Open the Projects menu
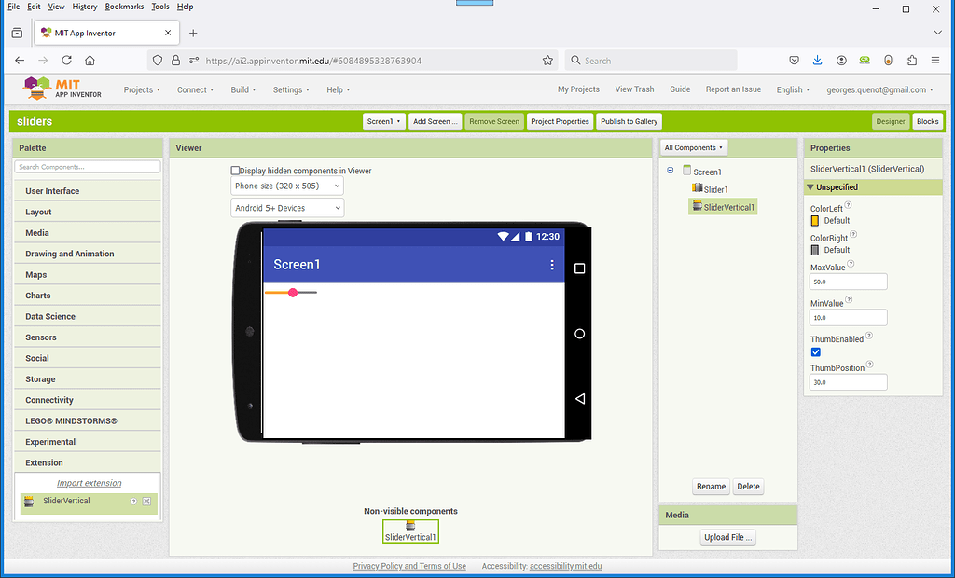The width and height of the screenshot is (955, 578). 142,89
